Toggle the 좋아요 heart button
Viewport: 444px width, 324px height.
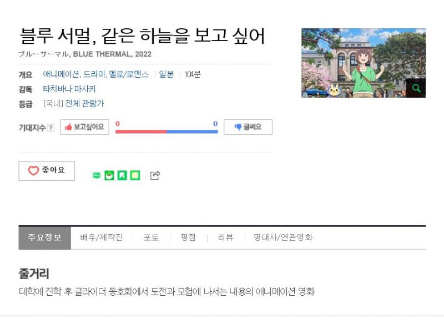pyautogui.click(x=47, y=171)
